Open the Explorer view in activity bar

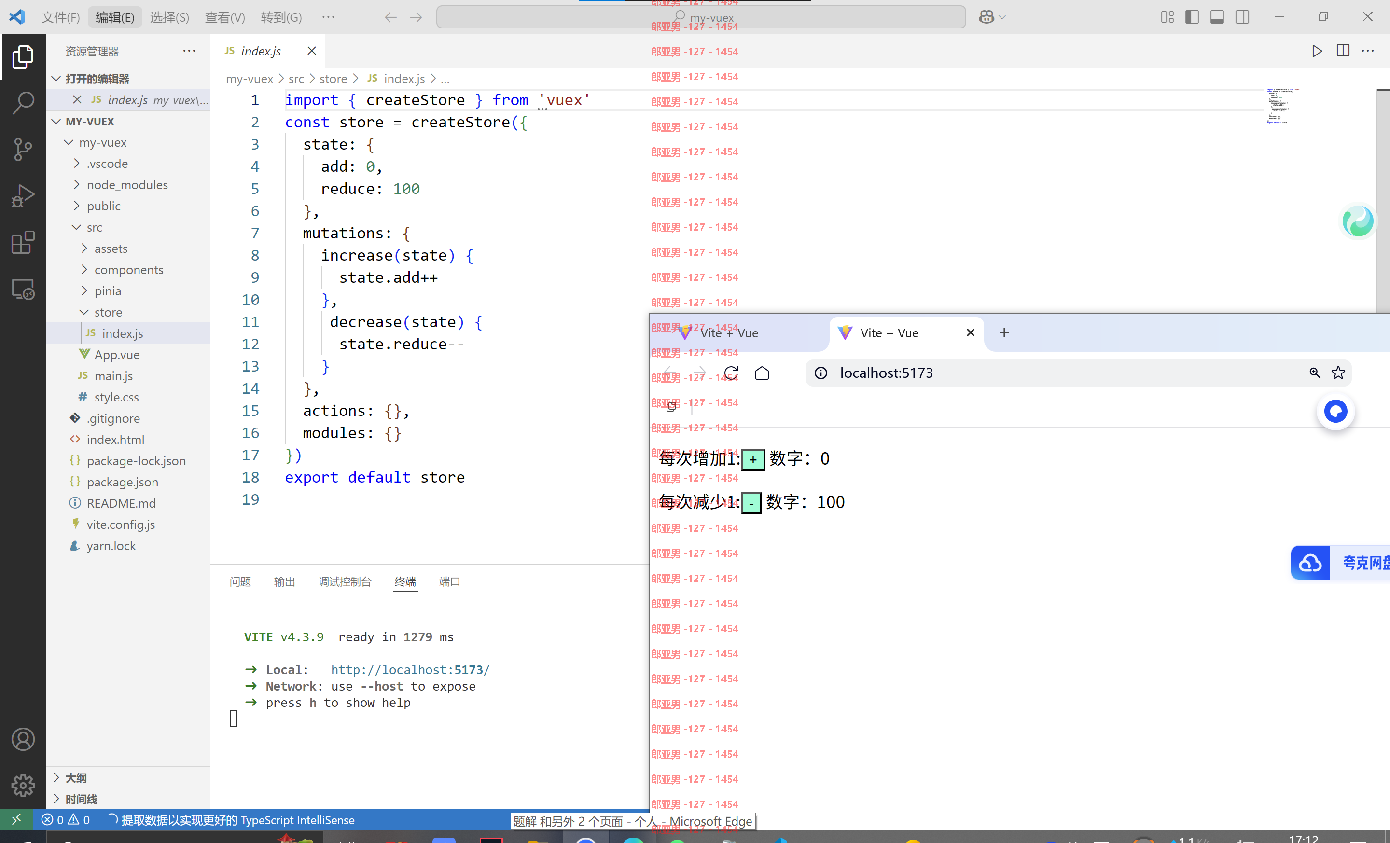[23, 56]
